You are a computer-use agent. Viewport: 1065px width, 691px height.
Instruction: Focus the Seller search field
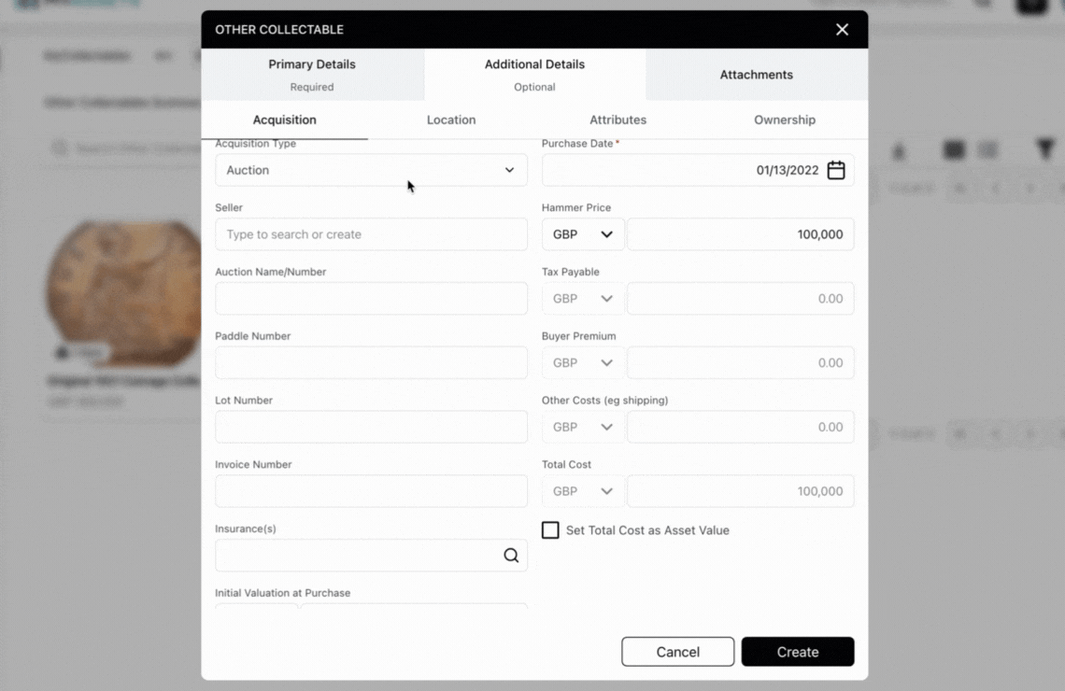(371, 234)
